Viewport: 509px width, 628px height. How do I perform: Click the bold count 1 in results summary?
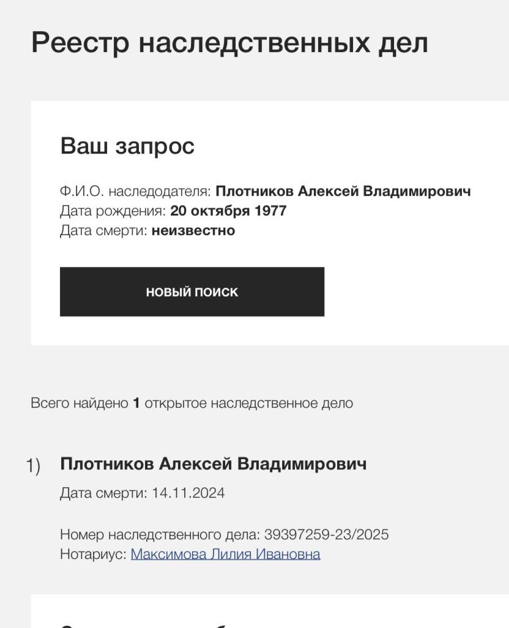click(136, 403)
